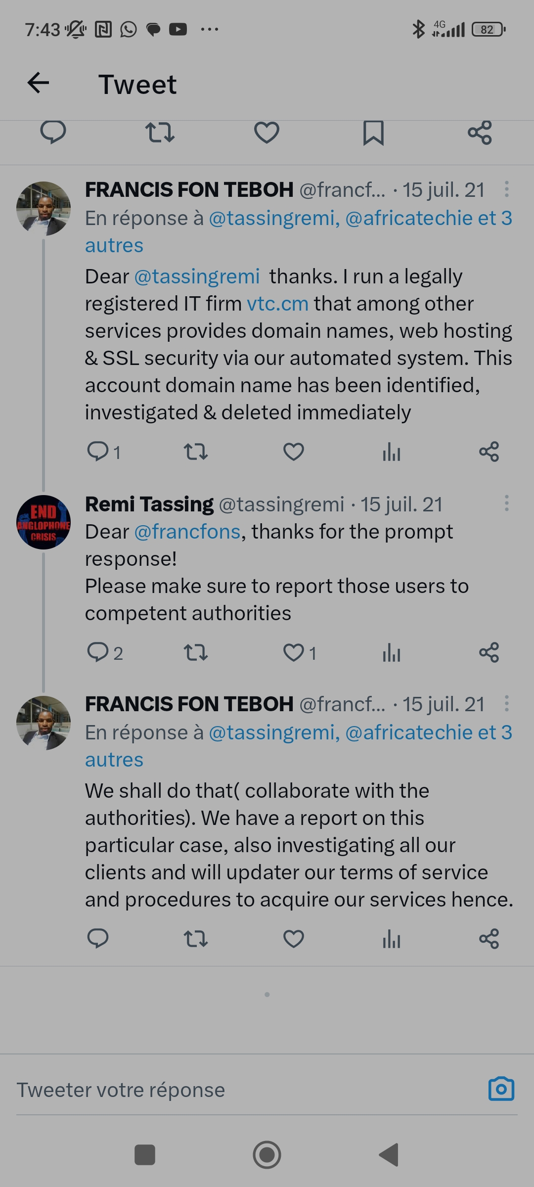Screen dimensions: 534x1187
Task: Reply to the main tweet at top
Action: pyautogui.click(x=53, y=133)
